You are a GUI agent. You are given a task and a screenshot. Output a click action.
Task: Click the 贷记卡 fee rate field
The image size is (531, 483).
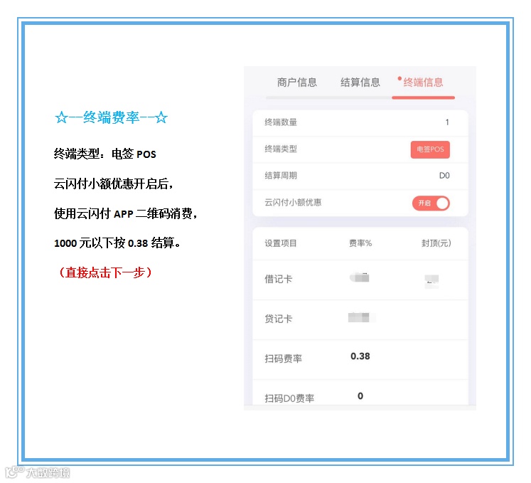tap(362, 317)
